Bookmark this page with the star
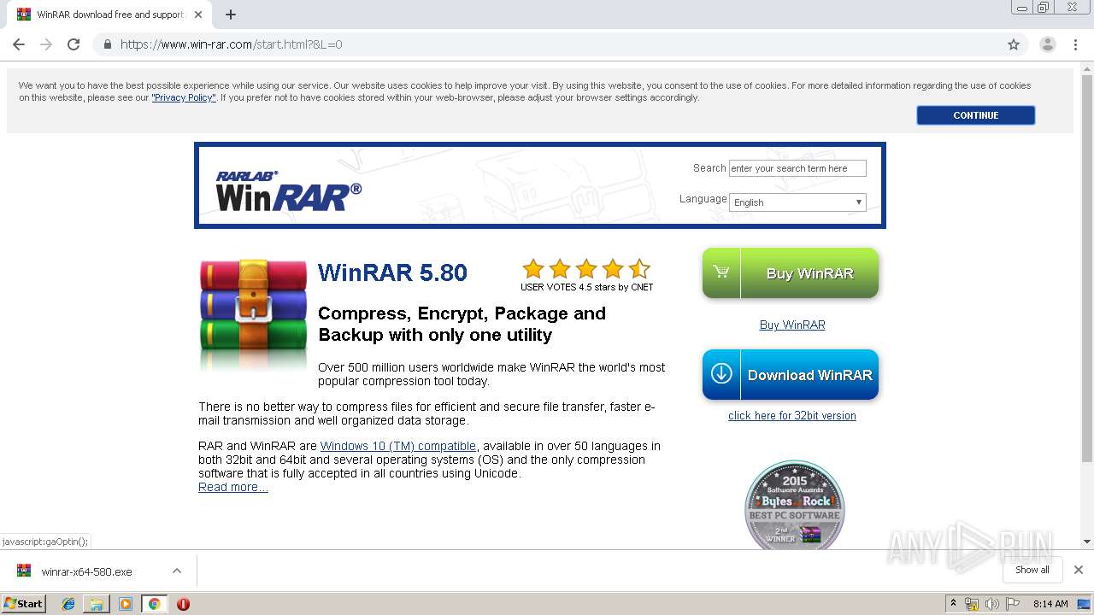 click(1014, 44)
